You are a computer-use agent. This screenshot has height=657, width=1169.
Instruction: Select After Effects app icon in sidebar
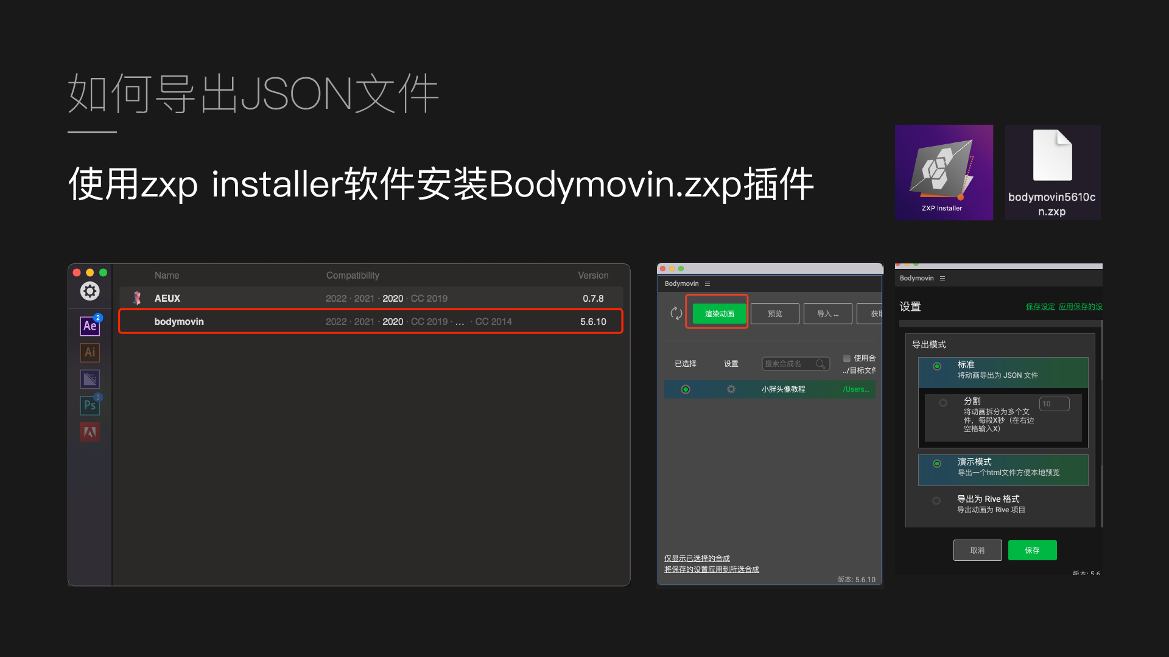point(90,326)
